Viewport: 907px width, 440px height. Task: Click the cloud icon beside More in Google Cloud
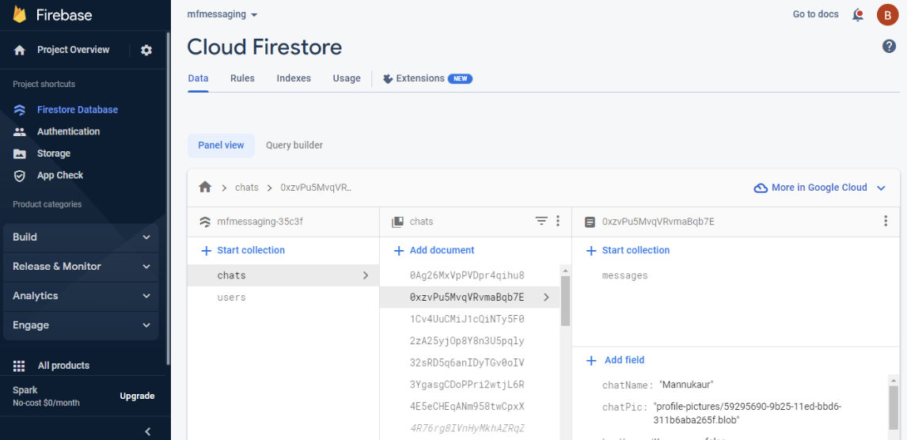coord(761,188)
